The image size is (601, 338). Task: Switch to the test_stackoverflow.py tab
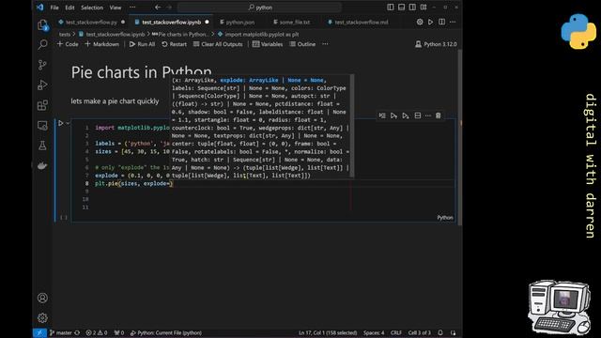[x=91, y=23]
